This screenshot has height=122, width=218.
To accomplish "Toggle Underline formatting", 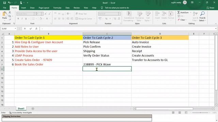I will 26,19.
